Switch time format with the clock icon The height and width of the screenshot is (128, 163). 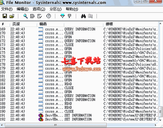(49, 16)
